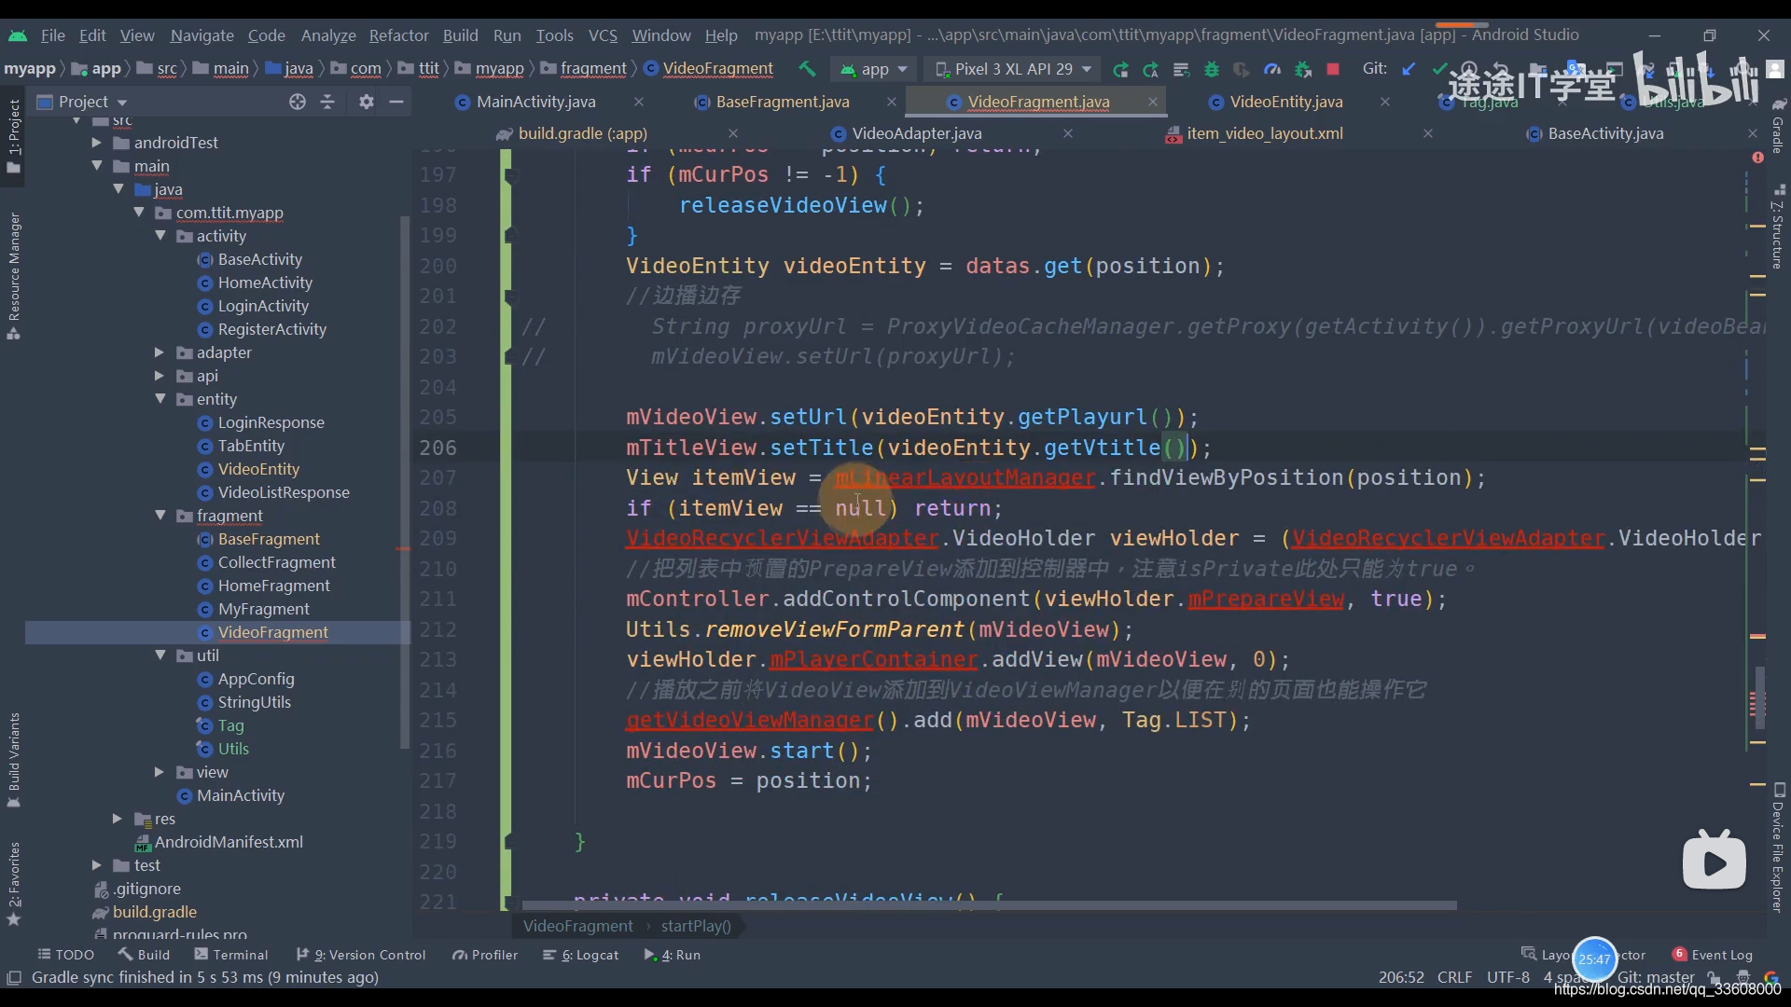Close the build.gradle (:app) tab
This screenshot has width=1791, height=1007.
coord(733,133)
